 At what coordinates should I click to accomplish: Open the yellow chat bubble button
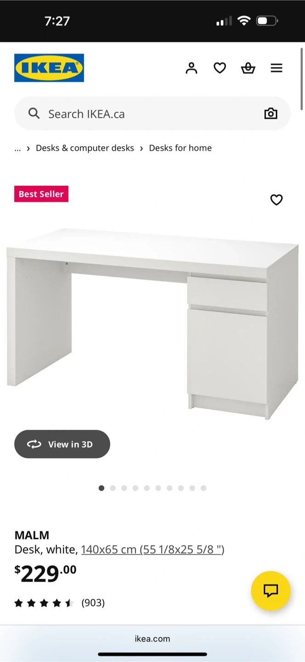point(271,591)
